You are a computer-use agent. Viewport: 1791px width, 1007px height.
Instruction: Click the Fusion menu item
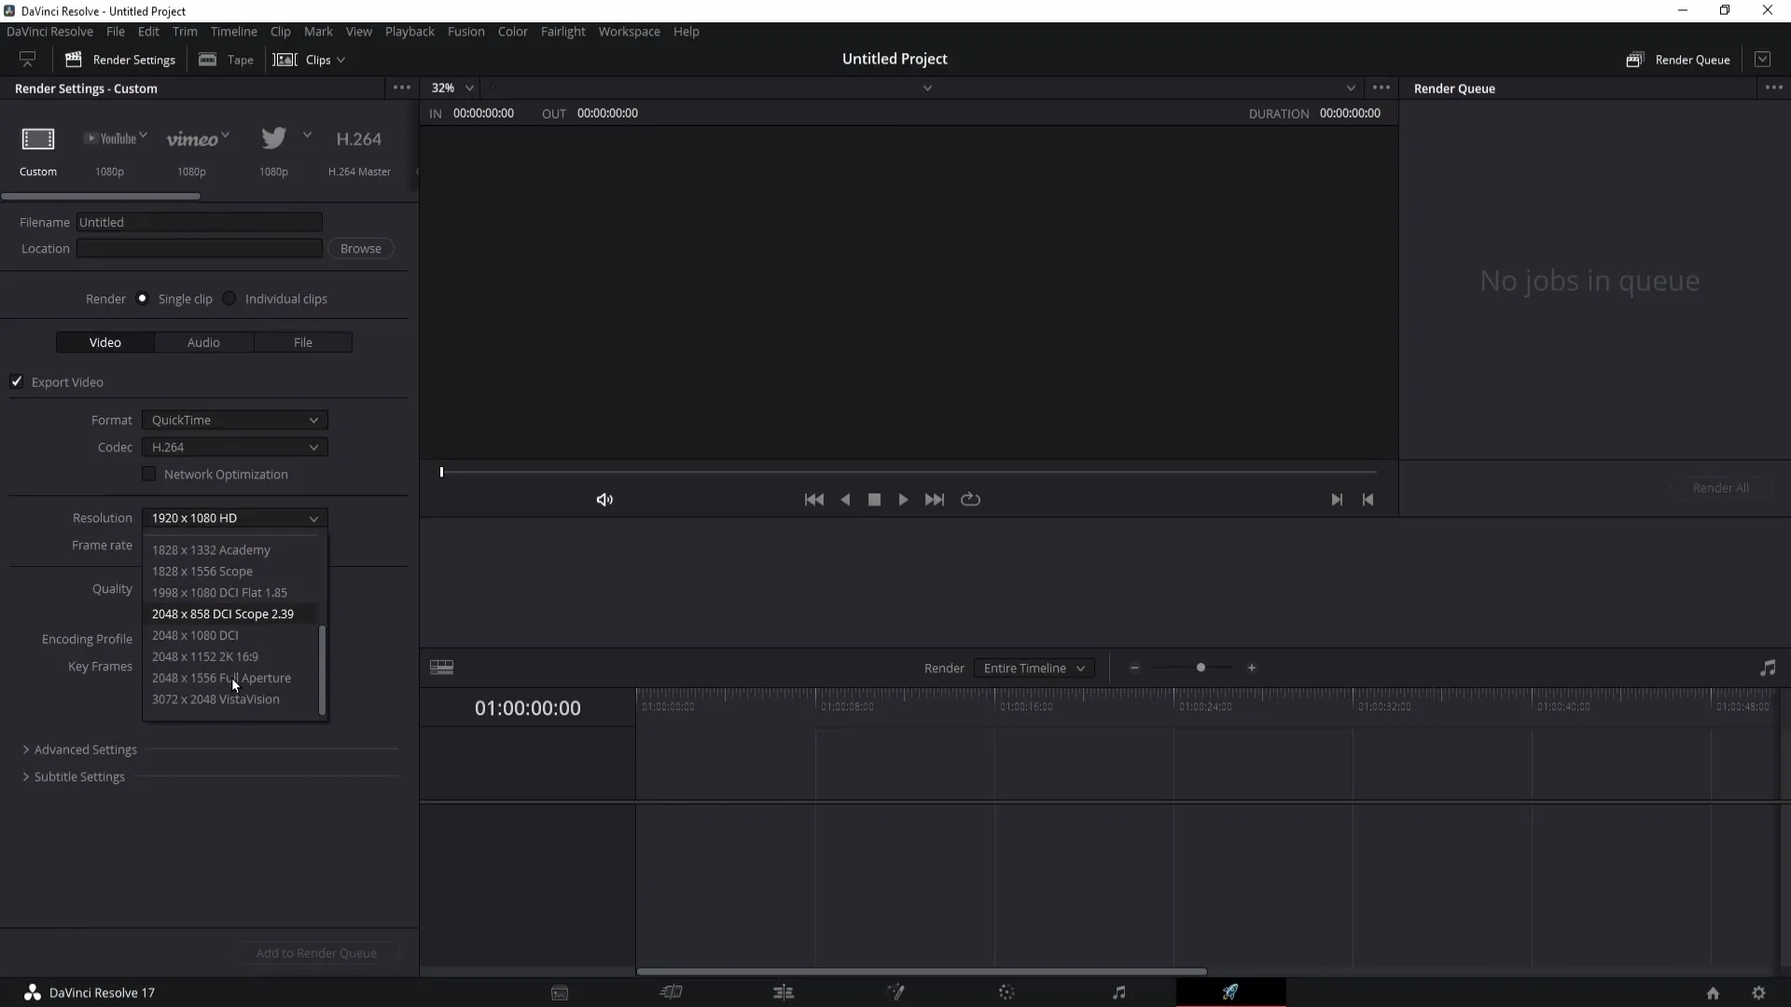(x=465, y=31)
